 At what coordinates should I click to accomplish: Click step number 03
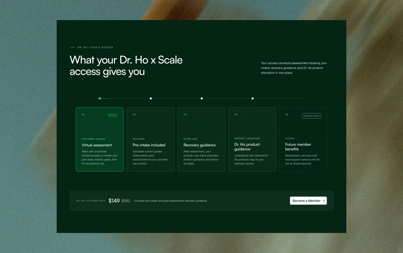[185, 114]
